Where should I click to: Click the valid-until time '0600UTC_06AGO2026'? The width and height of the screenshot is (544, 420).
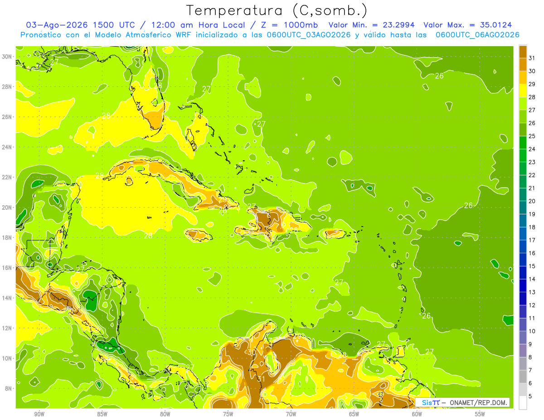pos(477,35)
